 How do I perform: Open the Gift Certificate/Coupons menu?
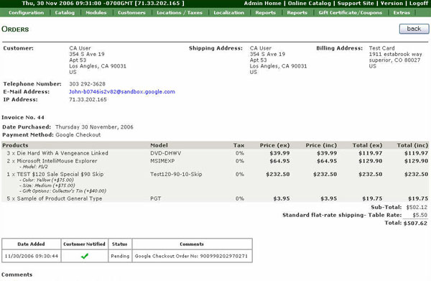click(351, 13)
